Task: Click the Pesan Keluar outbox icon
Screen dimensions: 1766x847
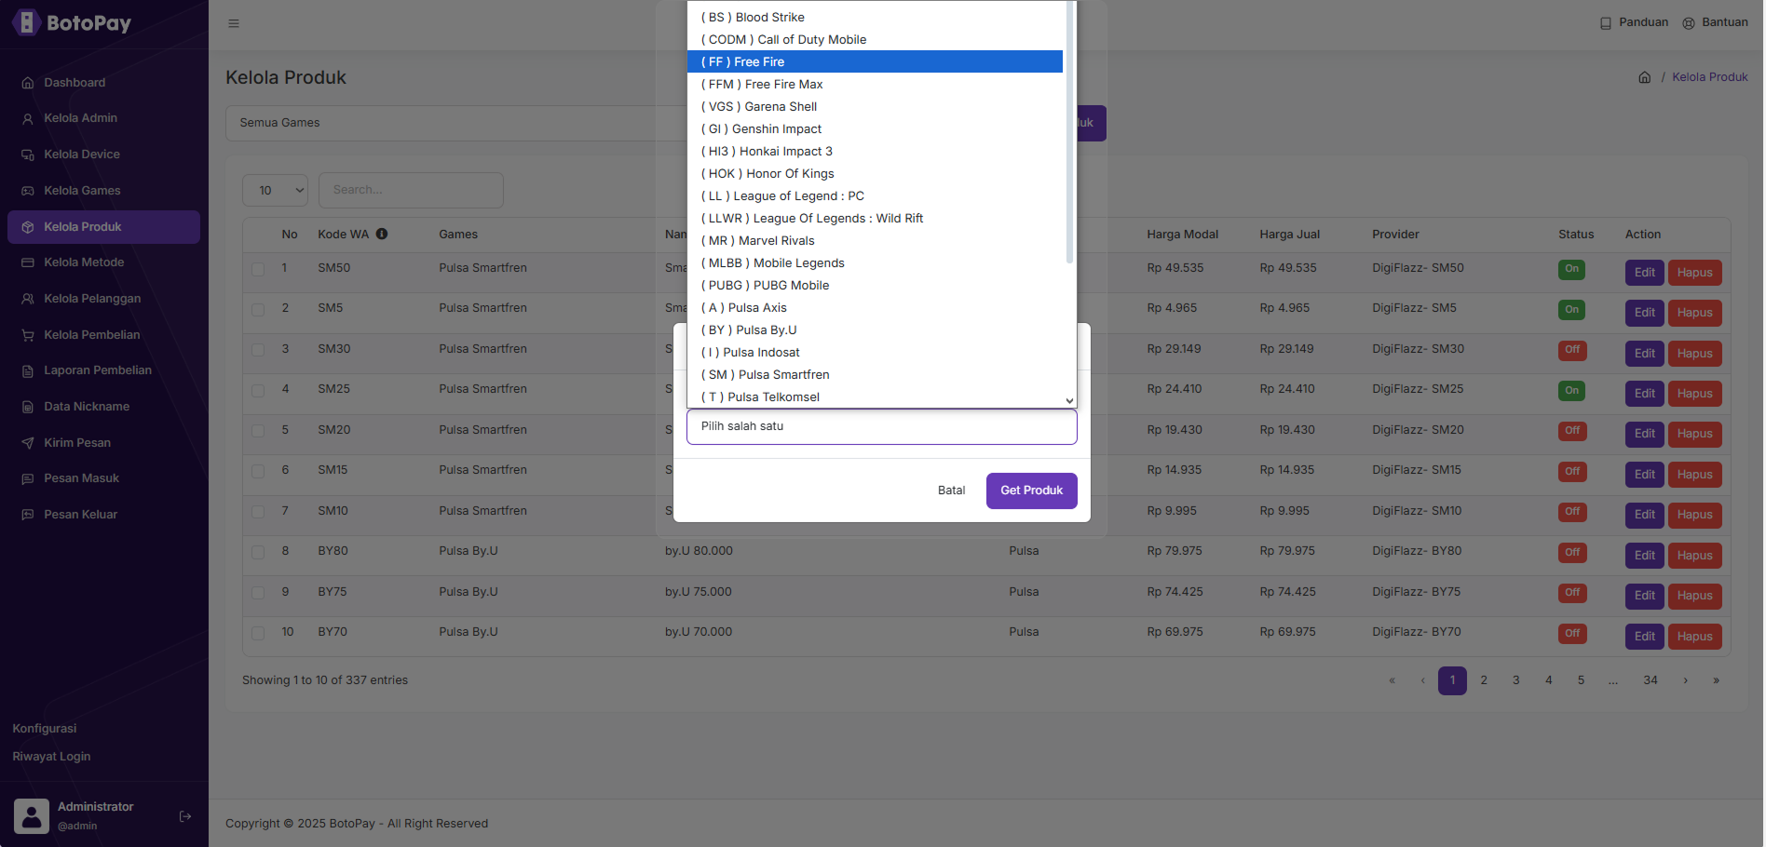Action: pyautogui.click(x=28, y=515)
